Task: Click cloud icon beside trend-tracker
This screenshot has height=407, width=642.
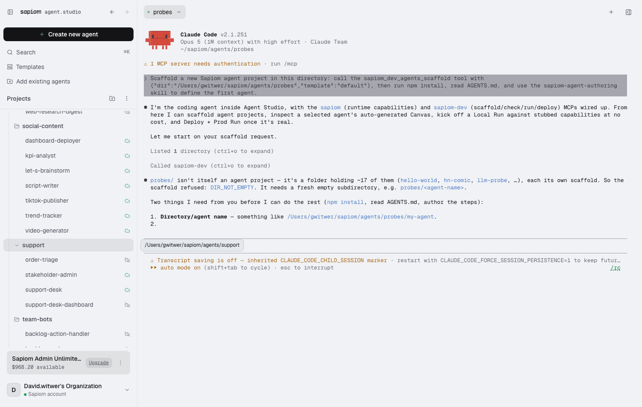Action: [127, 216]
